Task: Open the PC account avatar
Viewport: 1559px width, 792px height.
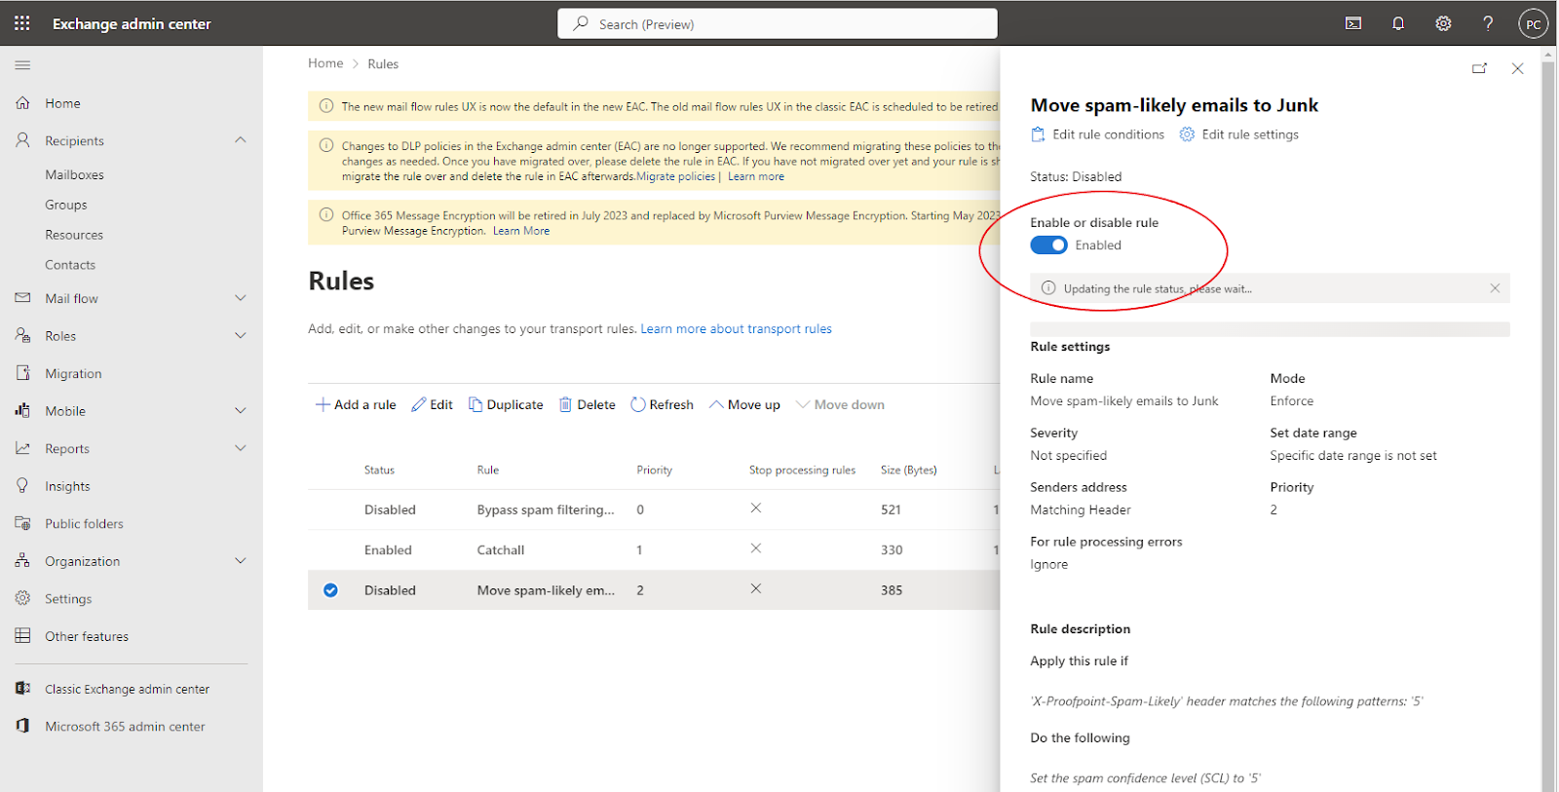Action: pyautogui.click(x=1533, y=24)
